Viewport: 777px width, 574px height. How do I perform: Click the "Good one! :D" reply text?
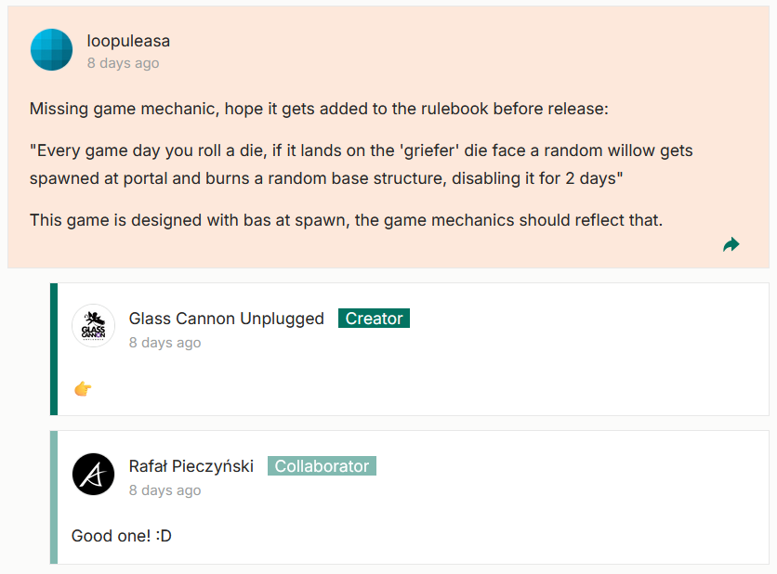122,536
